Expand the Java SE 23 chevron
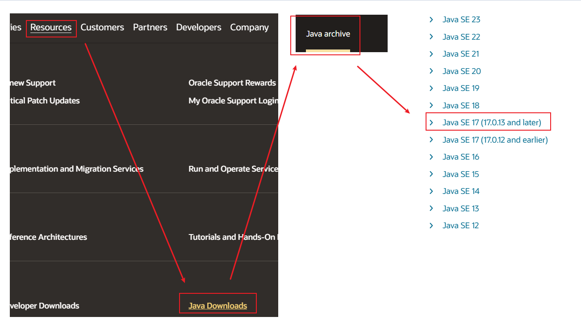Screen dimensions: 581x325 [431, 20]
